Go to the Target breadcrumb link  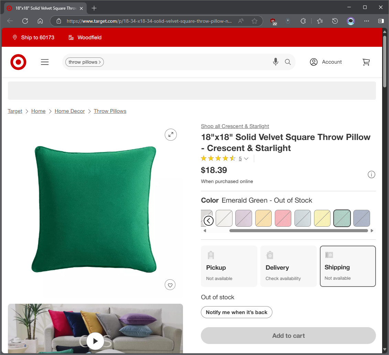point(15,111)
